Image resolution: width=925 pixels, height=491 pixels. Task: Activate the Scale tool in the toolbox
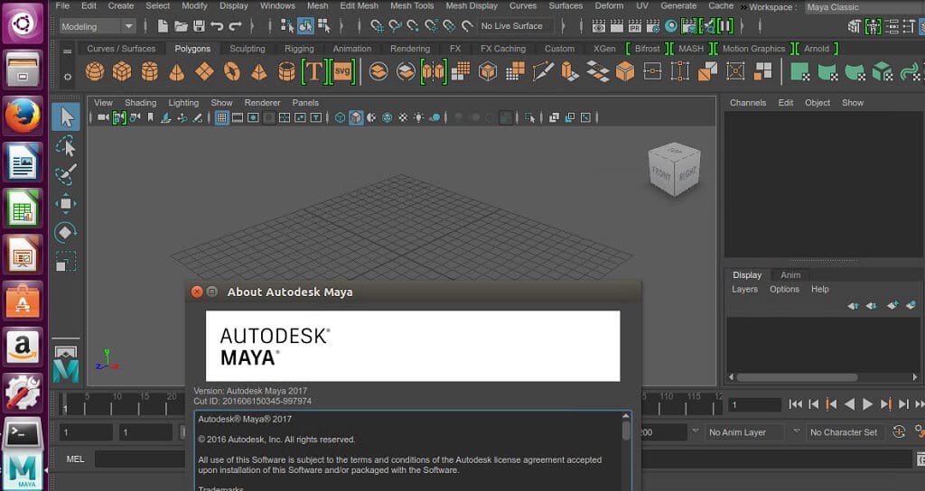coord(66,261)
